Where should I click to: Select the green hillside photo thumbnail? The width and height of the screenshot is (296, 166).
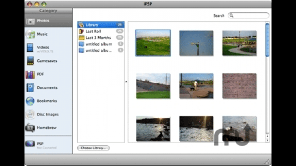[x=153, y=43]
